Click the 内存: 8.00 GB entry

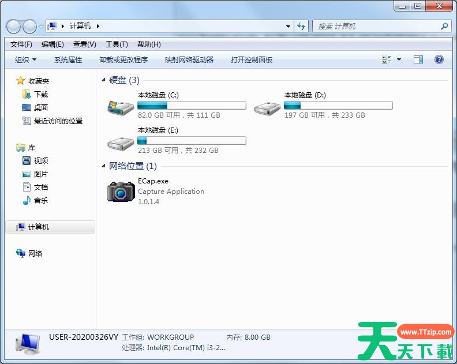[x=248, y=337]
